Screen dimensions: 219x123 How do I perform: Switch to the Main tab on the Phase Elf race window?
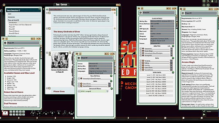(41, 48)
